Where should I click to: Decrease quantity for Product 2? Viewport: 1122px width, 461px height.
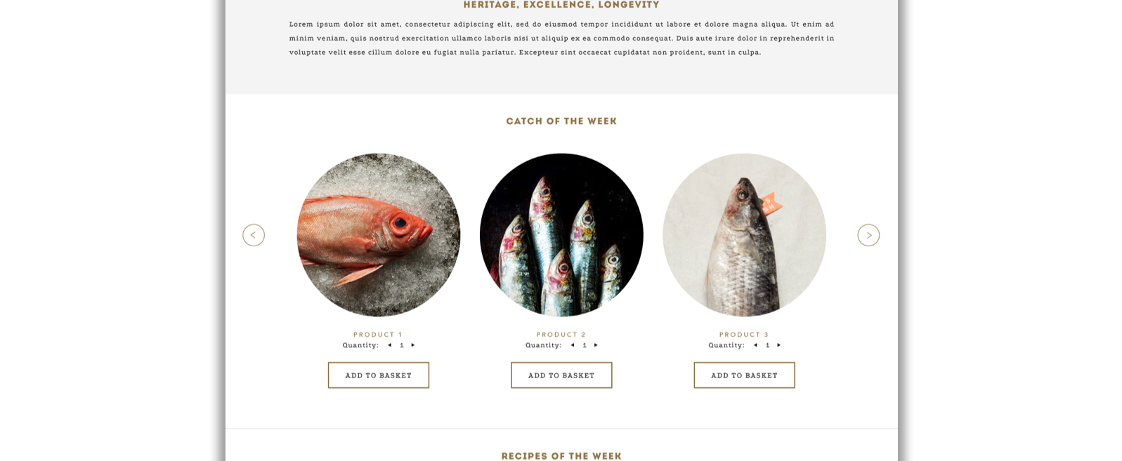click(x=573, y=345)
